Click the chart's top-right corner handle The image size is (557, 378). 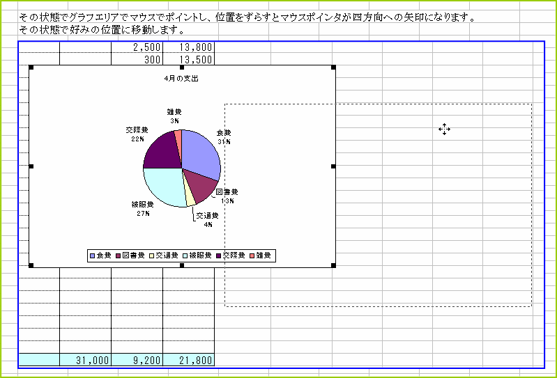[333, 68]
